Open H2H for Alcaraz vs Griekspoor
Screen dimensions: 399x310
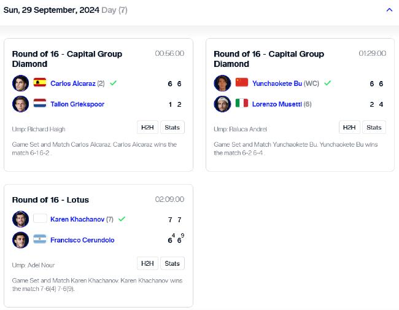coord(147,127)
